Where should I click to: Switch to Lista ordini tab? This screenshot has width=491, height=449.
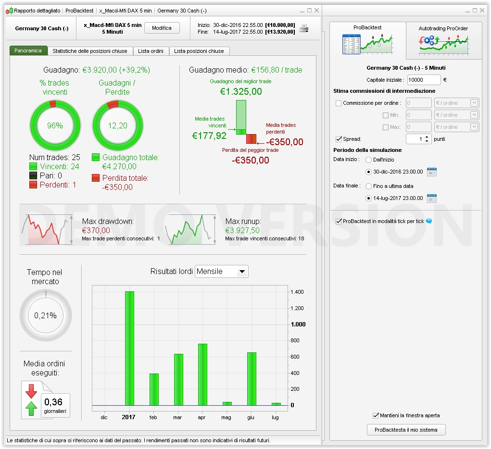[151, 51]
